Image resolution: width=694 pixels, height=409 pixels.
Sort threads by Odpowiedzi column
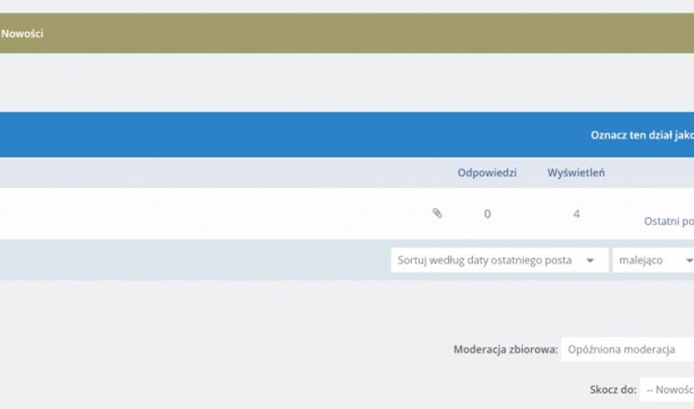tap(487, 173)
